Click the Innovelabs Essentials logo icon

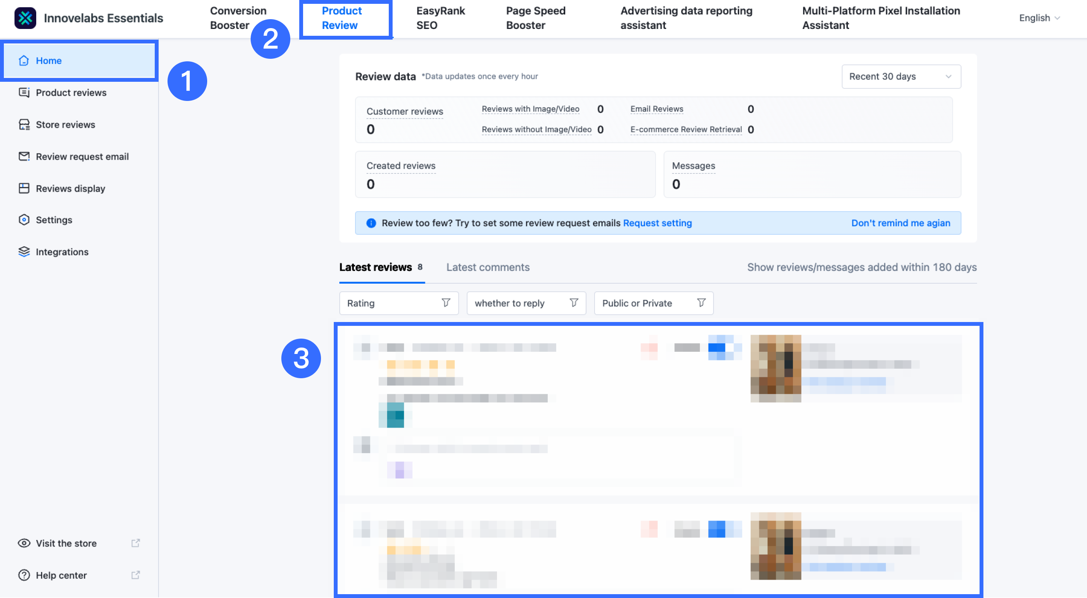[25, 18]
